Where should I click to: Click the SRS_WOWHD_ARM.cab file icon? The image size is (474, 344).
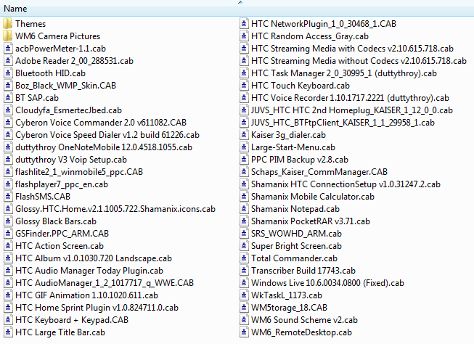coord(244,234)
